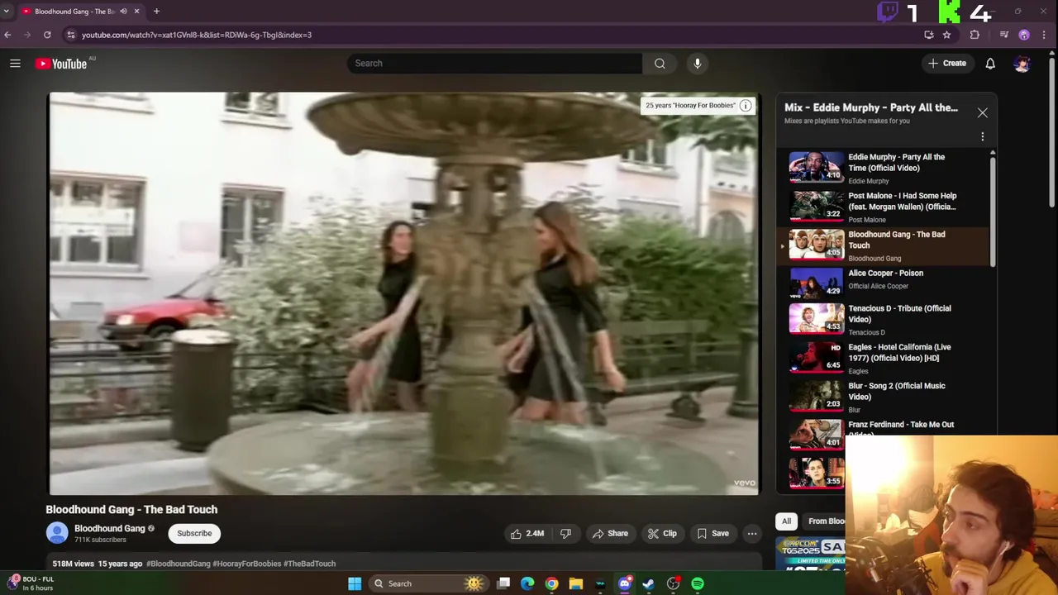
Task: Click the video player to pause
Action: click(404, 293)
